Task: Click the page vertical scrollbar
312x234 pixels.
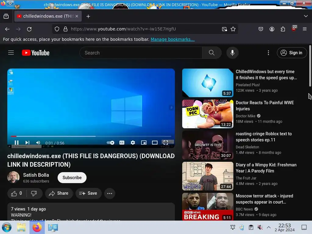Action: [310, 66]
